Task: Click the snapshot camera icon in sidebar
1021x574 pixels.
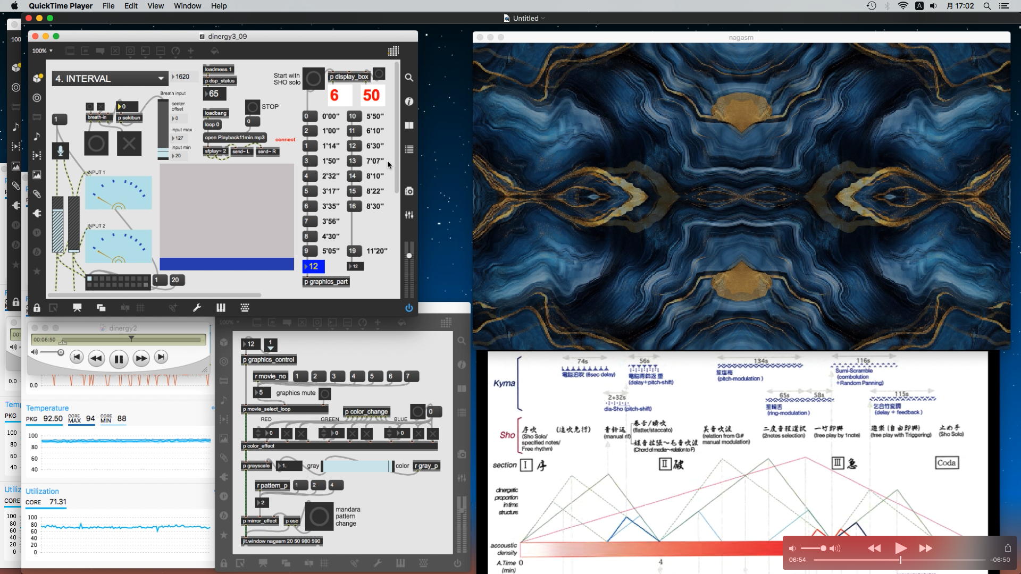Action: (x=409, y=191)
